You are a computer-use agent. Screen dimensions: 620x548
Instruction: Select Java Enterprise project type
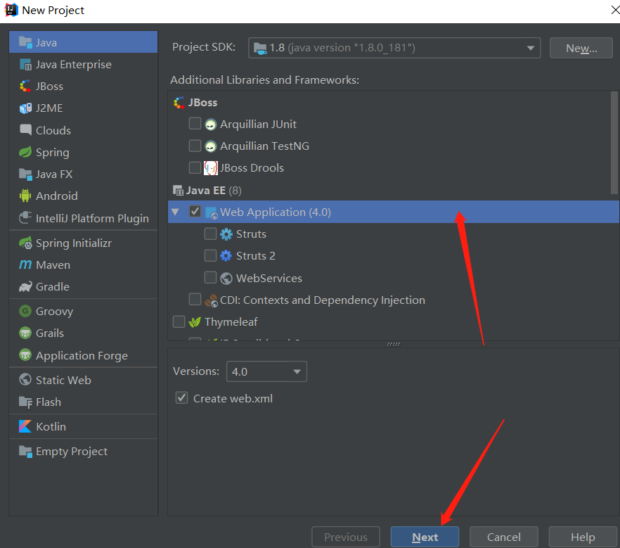[84, 65]
